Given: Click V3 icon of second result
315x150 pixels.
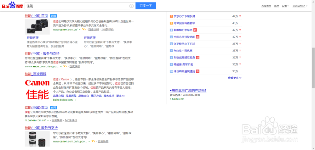Looking at the screenshot, I should (x=65, y=66).
